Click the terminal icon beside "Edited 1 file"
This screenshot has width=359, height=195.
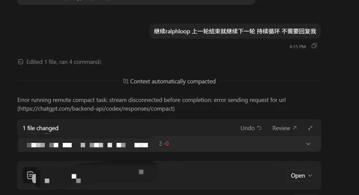click(21, 62)
